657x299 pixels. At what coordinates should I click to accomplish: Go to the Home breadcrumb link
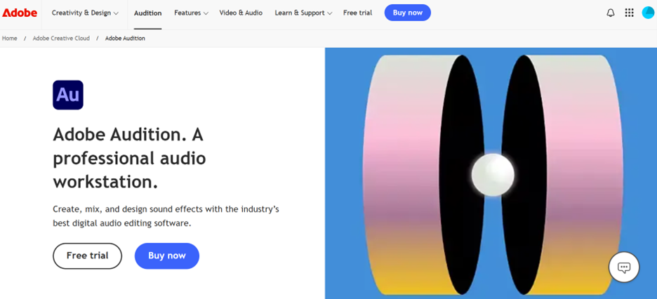tap(10, 38)
